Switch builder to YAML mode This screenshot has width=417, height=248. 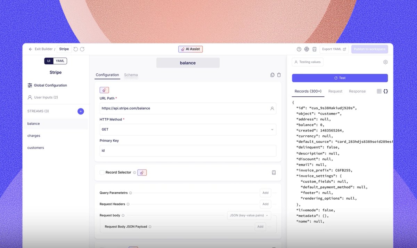(x=60, y=61)
